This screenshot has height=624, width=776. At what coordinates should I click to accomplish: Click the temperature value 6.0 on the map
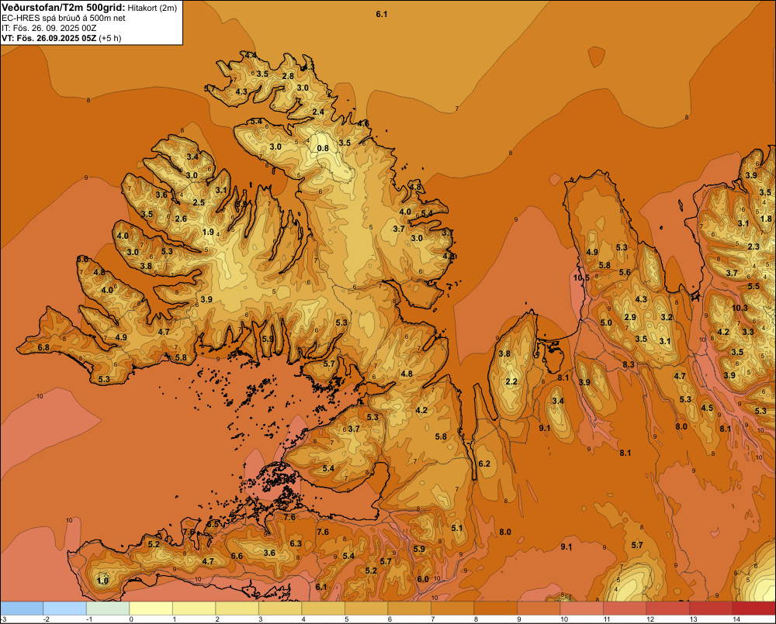point(423,580)
